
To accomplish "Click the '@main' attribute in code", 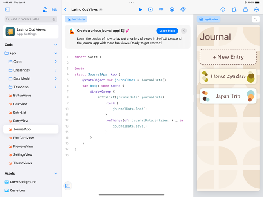I will [79, 68].
